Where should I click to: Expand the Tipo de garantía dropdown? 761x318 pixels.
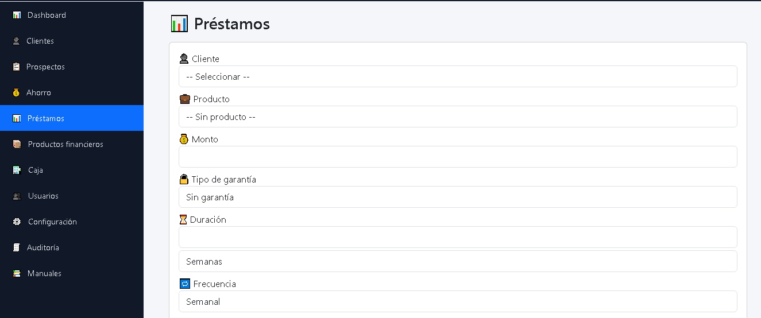[458, 197]
